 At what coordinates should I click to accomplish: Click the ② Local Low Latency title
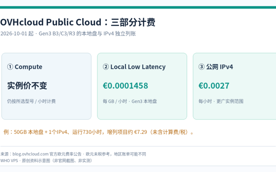(x=134, y=67)
